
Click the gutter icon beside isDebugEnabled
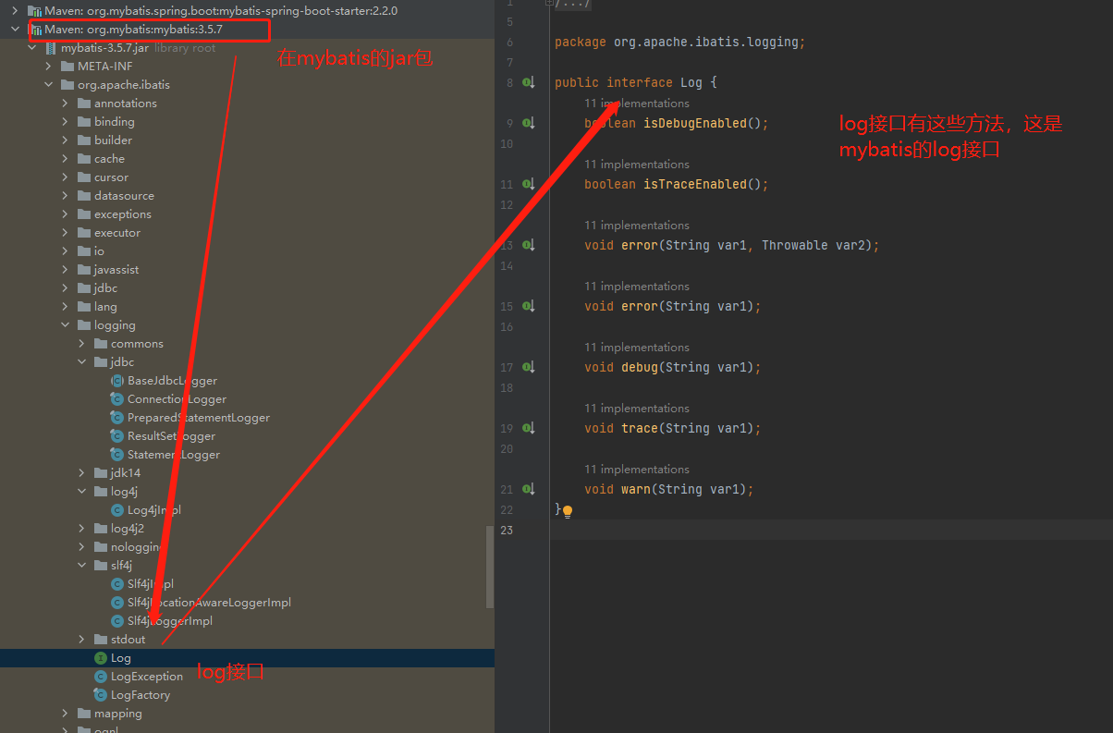click(x=529, y=123)
